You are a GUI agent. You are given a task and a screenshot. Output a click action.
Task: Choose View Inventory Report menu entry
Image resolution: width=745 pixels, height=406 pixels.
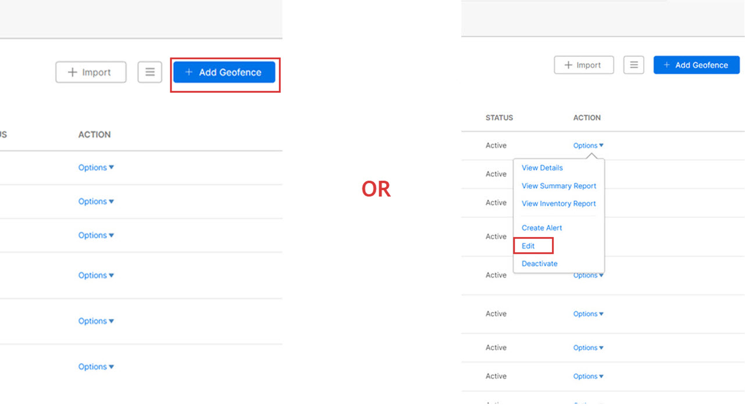pyautogui.click(x=559, y=204)
